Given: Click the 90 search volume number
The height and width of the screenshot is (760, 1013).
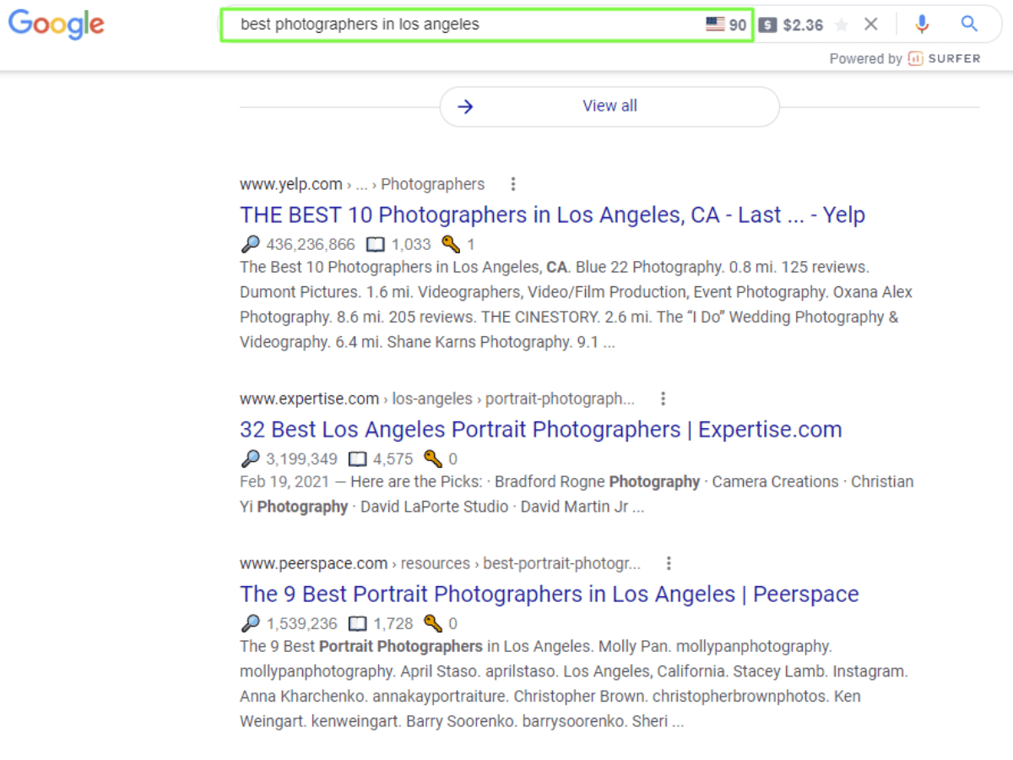Looking at the screenshot, I should 738,25.
